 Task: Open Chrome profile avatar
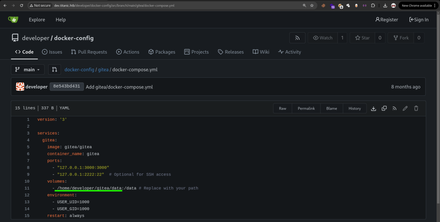(394, 5)
